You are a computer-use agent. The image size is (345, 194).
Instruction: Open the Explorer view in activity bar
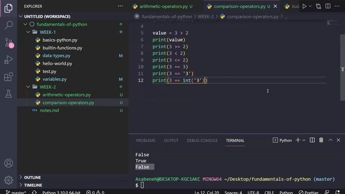[9, 8]
